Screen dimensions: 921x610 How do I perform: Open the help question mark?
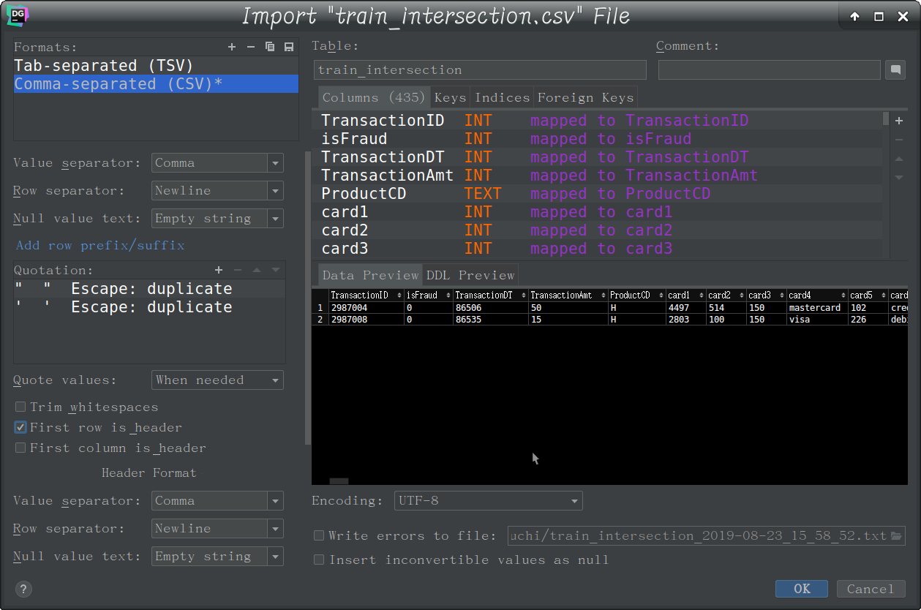click(x=23, y=589)
